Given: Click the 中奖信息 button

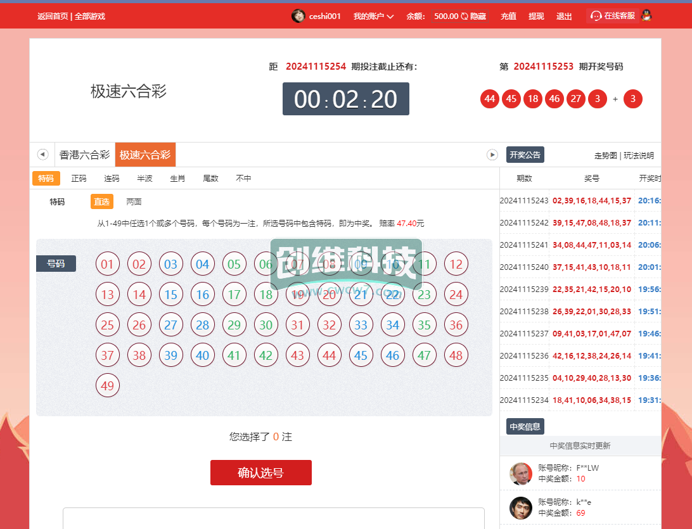Looking at the screenshot, I should 525,426.
